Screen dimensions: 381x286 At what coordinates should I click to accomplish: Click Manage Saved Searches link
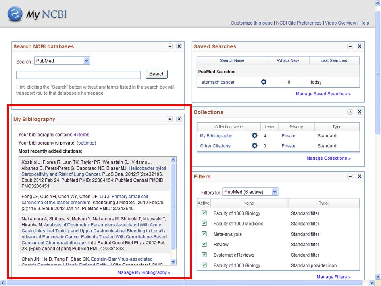(x=323, y=94)
